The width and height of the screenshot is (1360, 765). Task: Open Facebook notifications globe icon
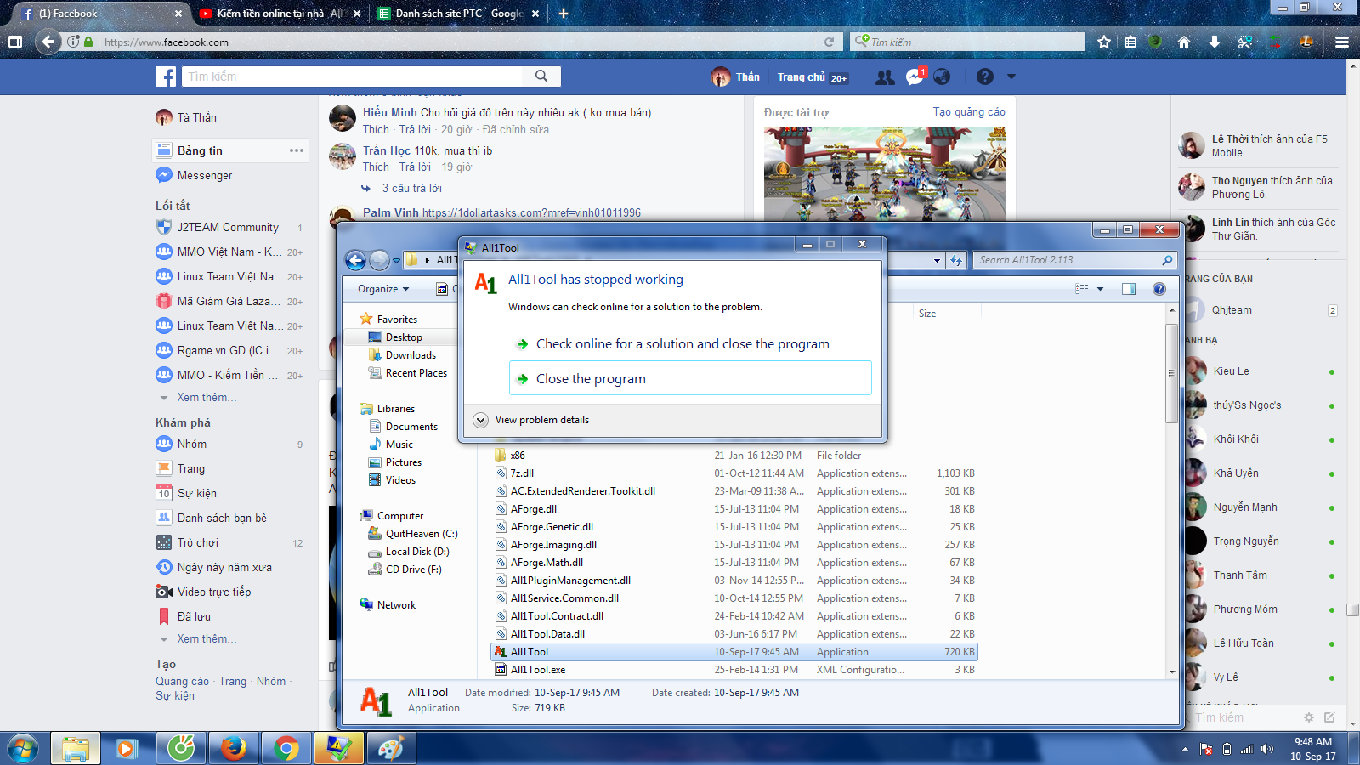tap(942, 77)
